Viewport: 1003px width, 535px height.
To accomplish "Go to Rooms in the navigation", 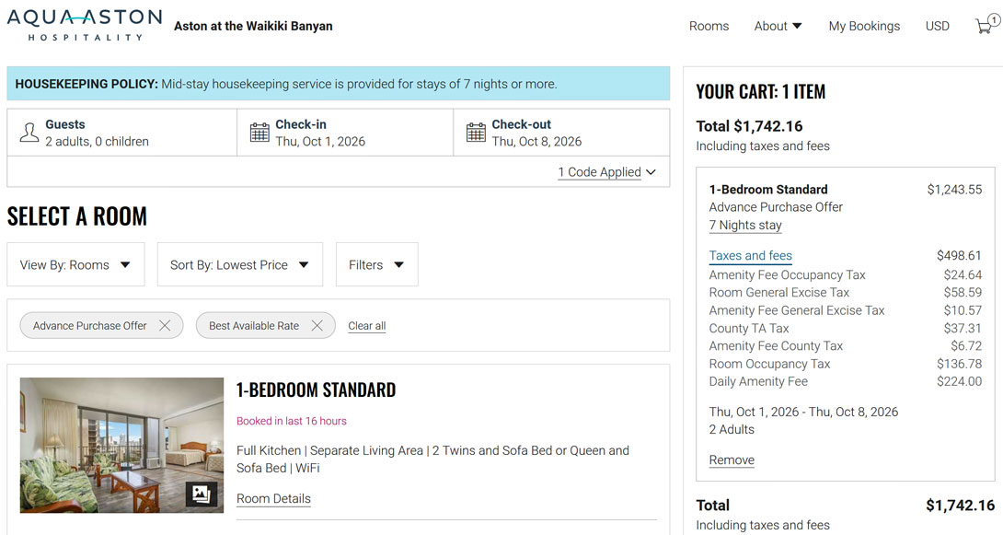I will click(x=709, y=26).
